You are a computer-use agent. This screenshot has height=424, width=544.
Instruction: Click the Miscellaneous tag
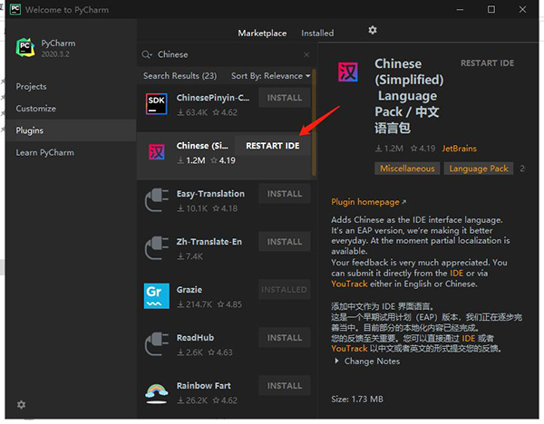(407, 169)
